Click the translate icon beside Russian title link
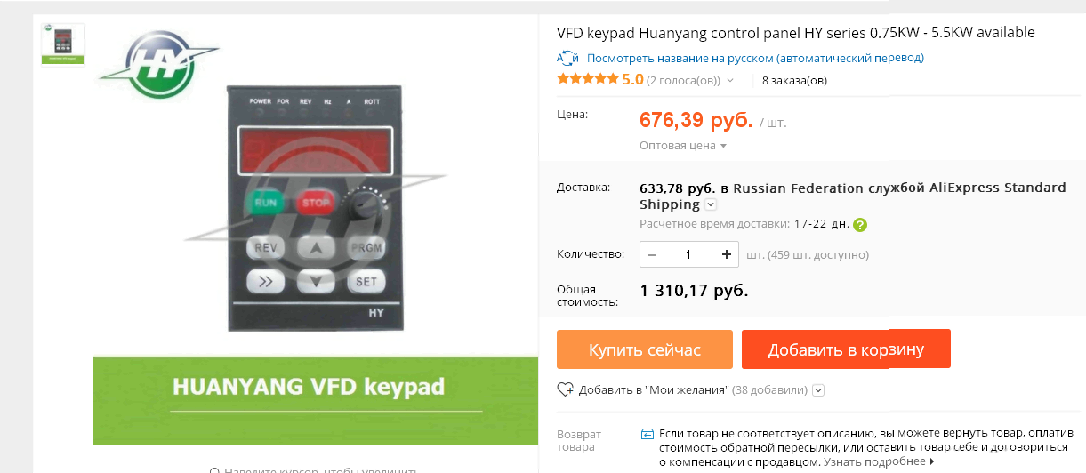Image resolution: width=1086 pixels, height=473 pixels. point(567,58)
